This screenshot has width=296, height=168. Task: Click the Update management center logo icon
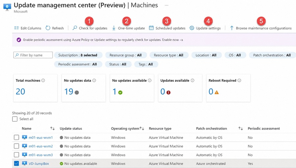7,7
